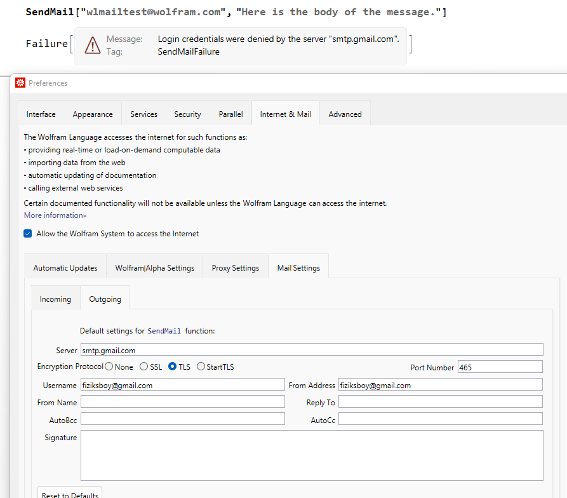This screenshot has height=498, width=567.
Task: Focus the Reply To field
Action: coord(441,402)
